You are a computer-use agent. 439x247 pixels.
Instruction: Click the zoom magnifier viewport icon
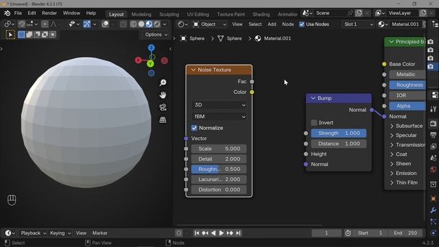pyautogui.click(x=163, y=82)
